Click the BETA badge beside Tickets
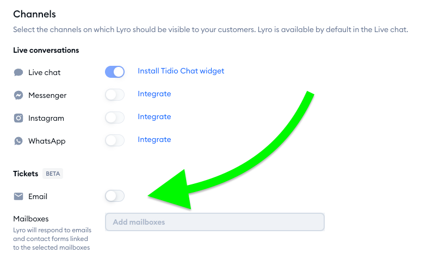The image size is (433, 266). pyautogui.click(x=53, y=174)
